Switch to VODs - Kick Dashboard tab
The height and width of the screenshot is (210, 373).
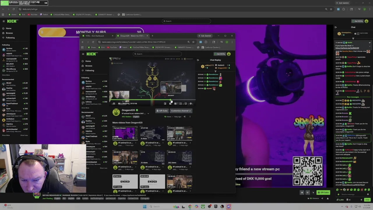[97, 36]
